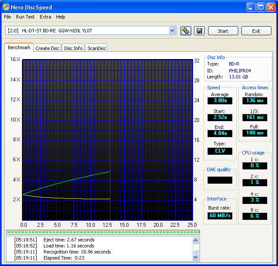
Task: Click the CPU usage 8x value 6 %
Action: (255, 216)
